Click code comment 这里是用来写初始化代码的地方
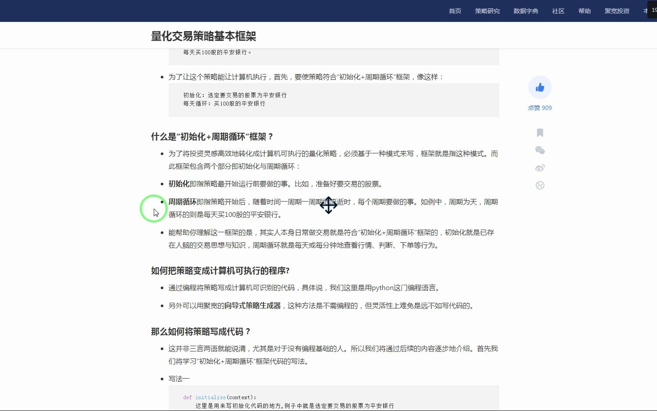The width and height of the screenshot is (657, 411). click(x=295, y=406)
